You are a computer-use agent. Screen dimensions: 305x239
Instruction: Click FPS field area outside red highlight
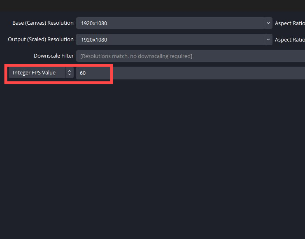point(206,73)
